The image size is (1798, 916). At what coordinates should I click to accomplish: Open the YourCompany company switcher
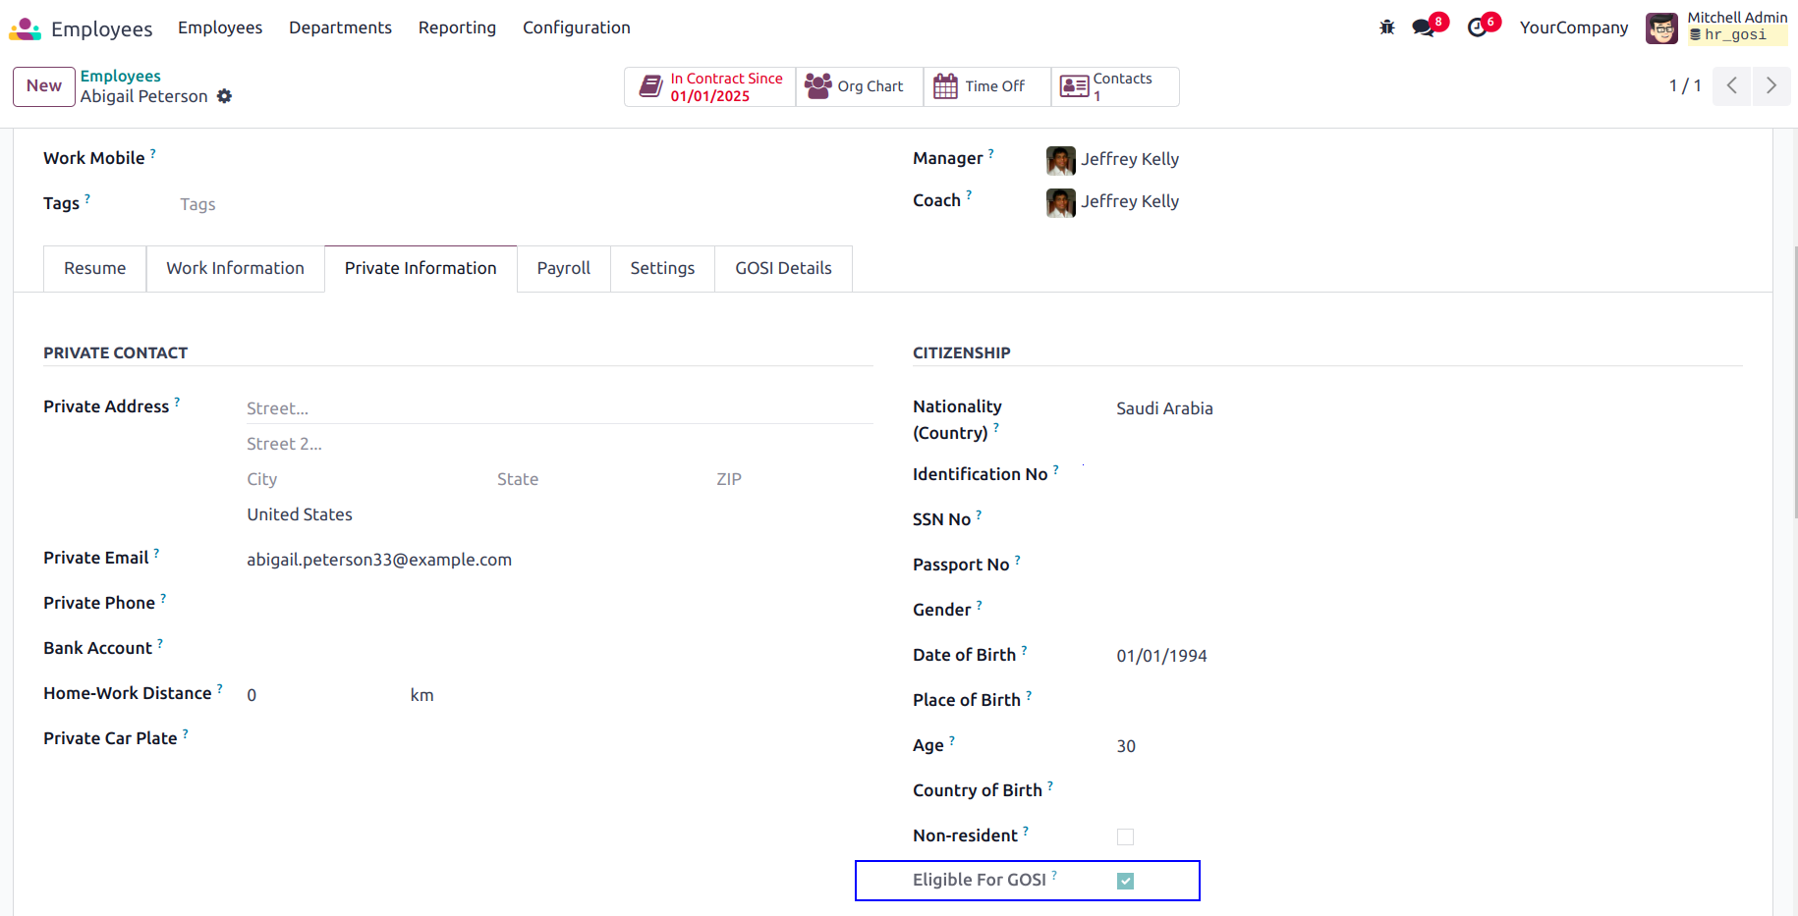coord(1573,27)
